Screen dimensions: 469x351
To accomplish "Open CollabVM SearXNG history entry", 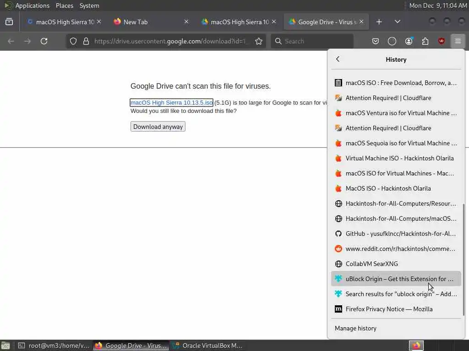I will 396,264.
